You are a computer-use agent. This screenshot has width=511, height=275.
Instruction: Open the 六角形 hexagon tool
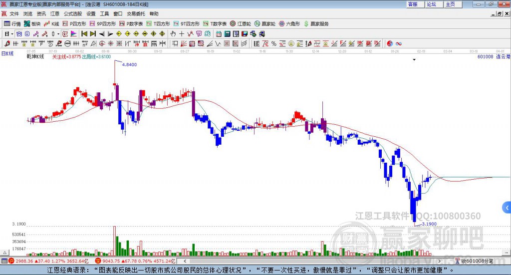(x=289, y=24)
